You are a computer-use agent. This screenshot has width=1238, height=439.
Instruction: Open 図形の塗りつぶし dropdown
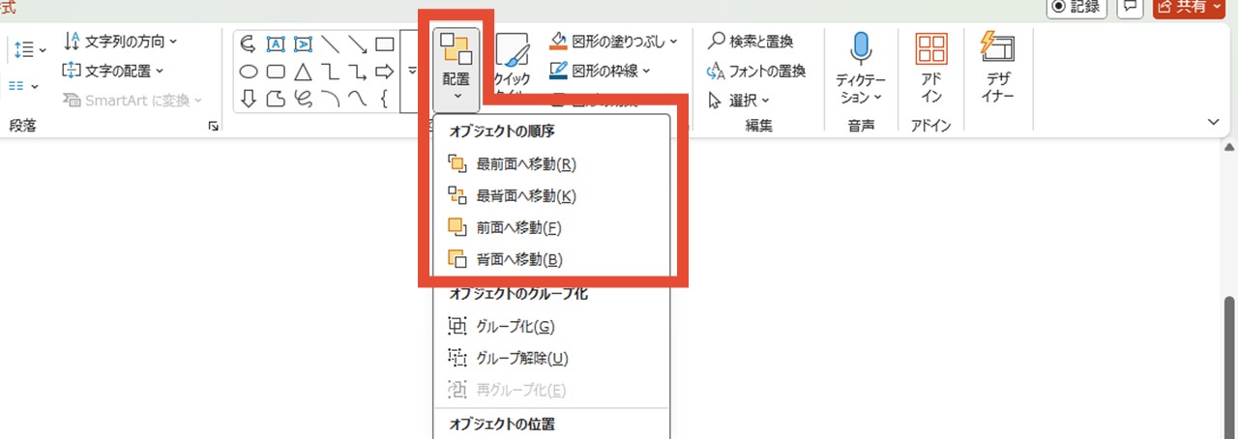tap(614, 42)
